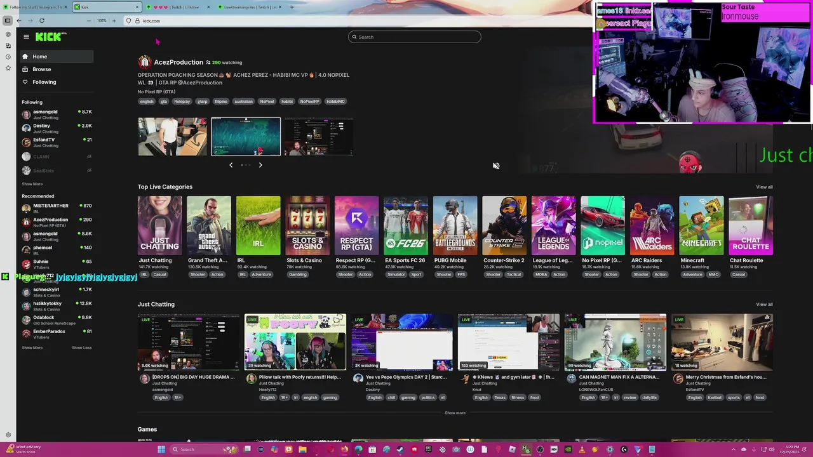Switch to the Kick browser tab
Viewport: 813px width, 457px height.
106,7
